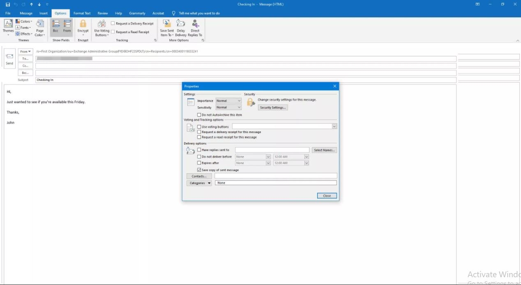Switch to the Insert tab
The image size is (521, 285).
(44, 13)
